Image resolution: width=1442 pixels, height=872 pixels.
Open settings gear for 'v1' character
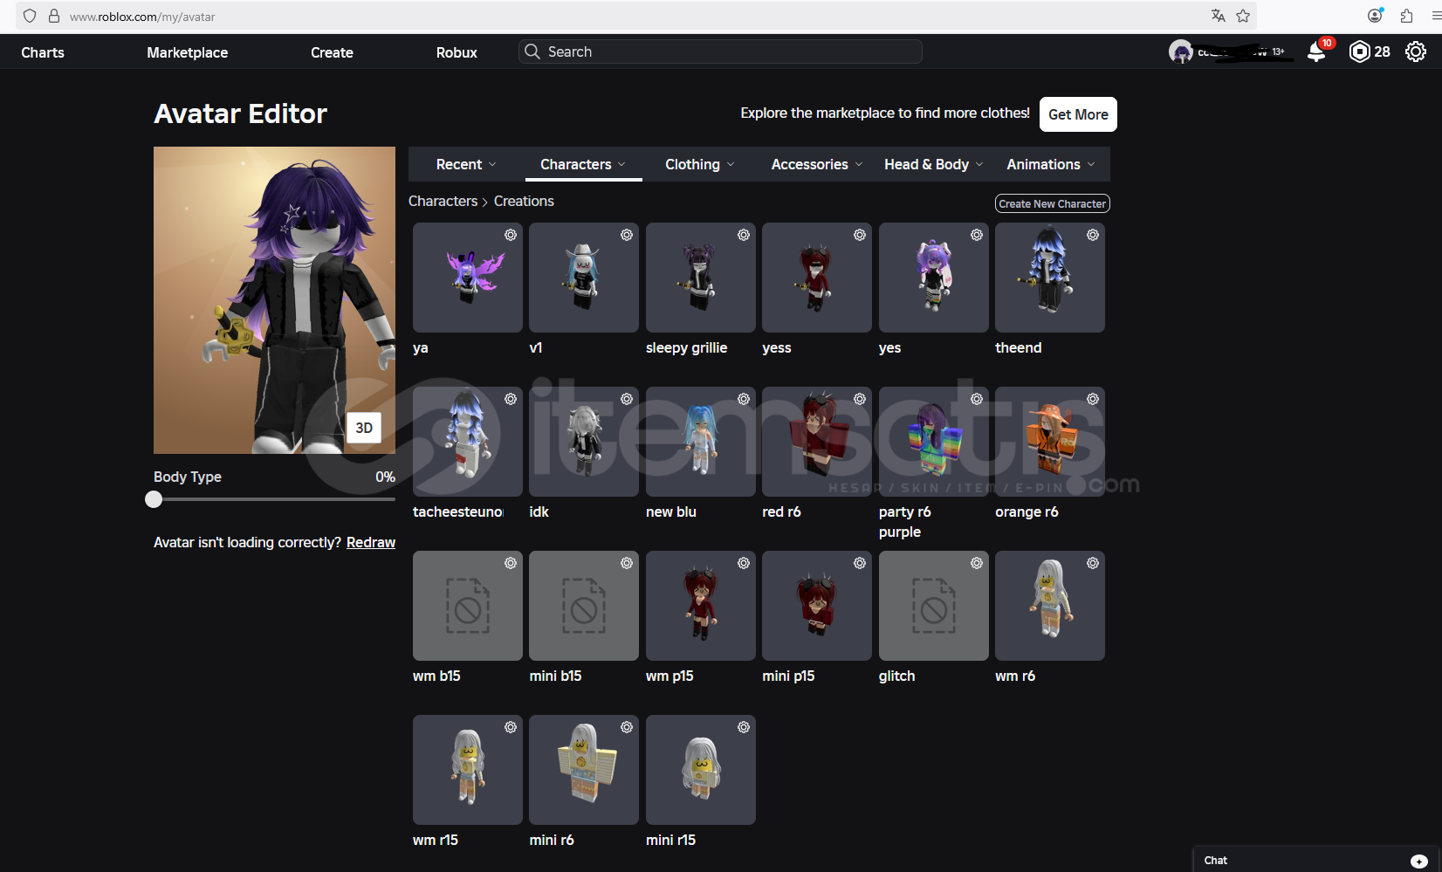pos(627,235)
